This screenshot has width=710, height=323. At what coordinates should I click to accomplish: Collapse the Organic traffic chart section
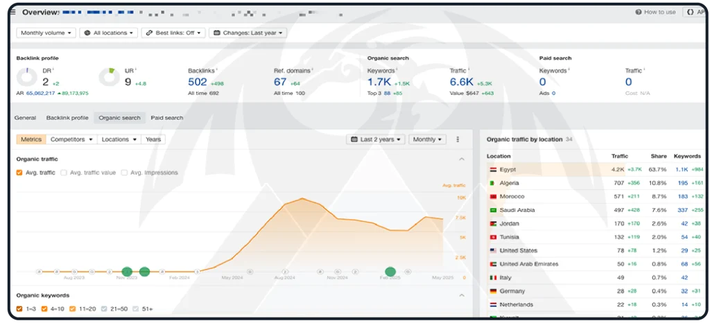point(462,159)
